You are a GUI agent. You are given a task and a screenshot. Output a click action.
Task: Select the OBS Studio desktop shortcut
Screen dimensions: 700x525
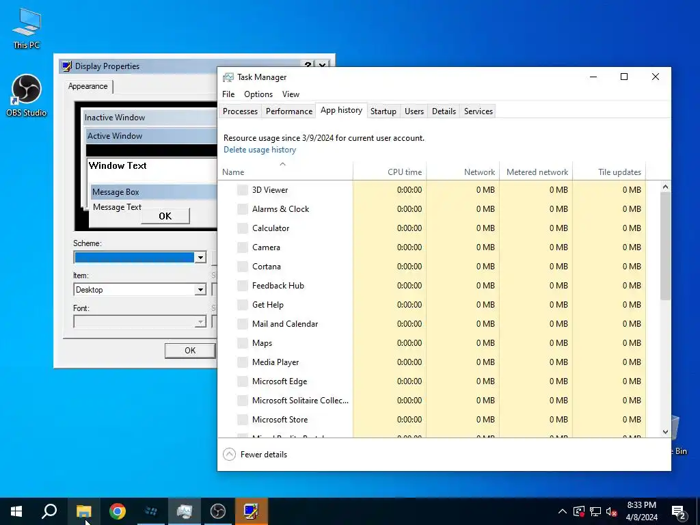(x=27, y=96)
